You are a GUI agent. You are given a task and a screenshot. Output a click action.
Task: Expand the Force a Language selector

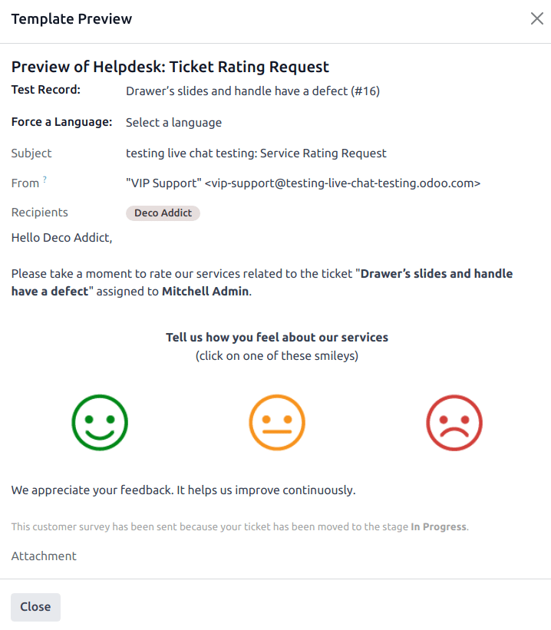tap(174, 122)
